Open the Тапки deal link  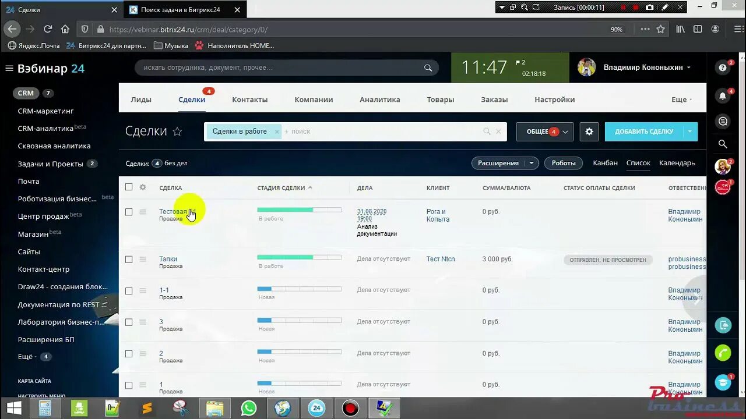(x=168, y=259)
